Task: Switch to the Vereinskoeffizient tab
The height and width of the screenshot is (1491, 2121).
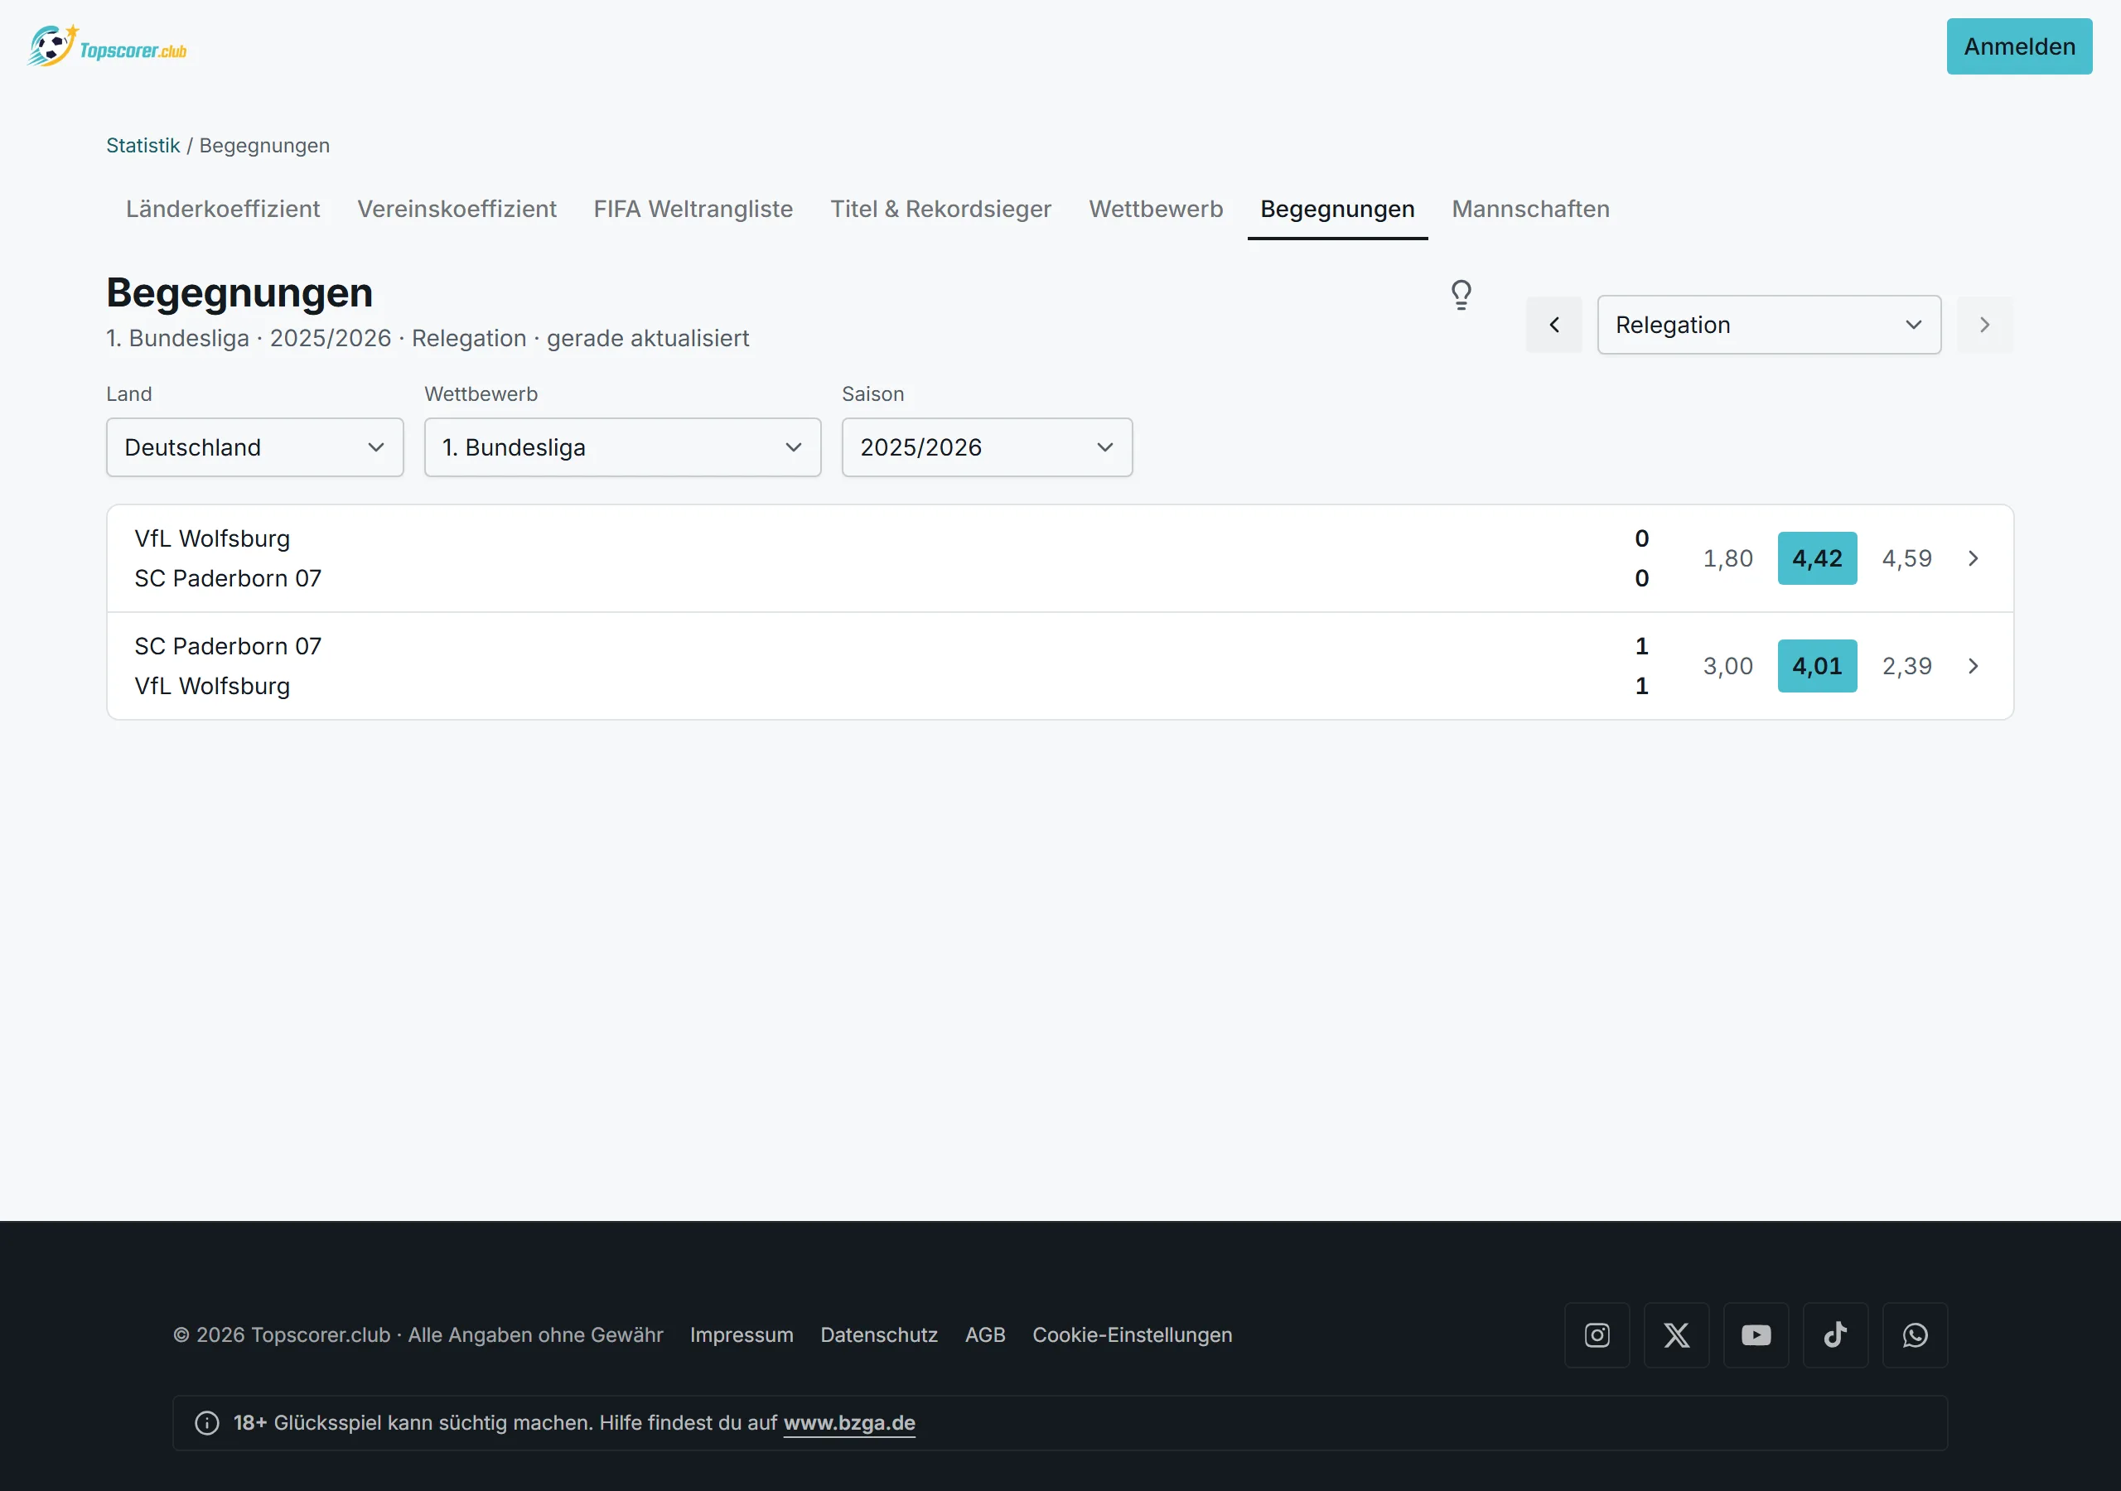Action: point(457,209)
